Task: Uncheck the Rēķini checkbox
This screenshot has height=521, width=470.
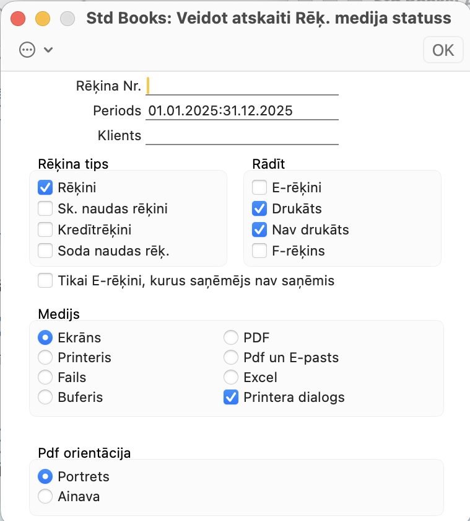Action: pyautogui.click(x=45, y=187)
